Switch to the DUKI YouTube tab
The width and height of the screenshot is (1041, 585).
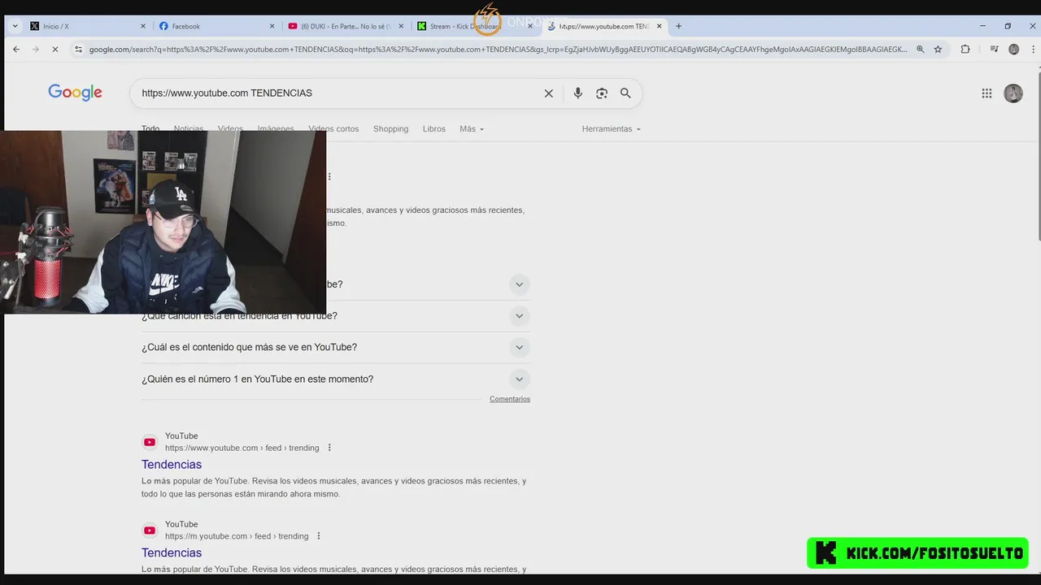(346, 26)
